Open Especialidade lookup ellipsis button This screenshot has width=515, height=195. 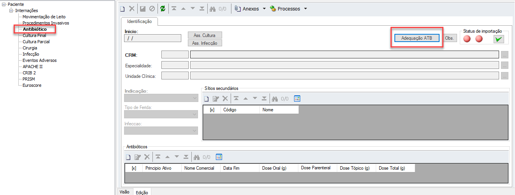pyautogui.click(x=504, y=65)
